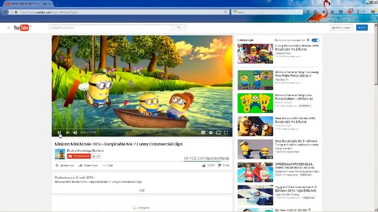Click the YouTube search magnifier button
The height and width of the screenshot is (212, 378).
179,28
